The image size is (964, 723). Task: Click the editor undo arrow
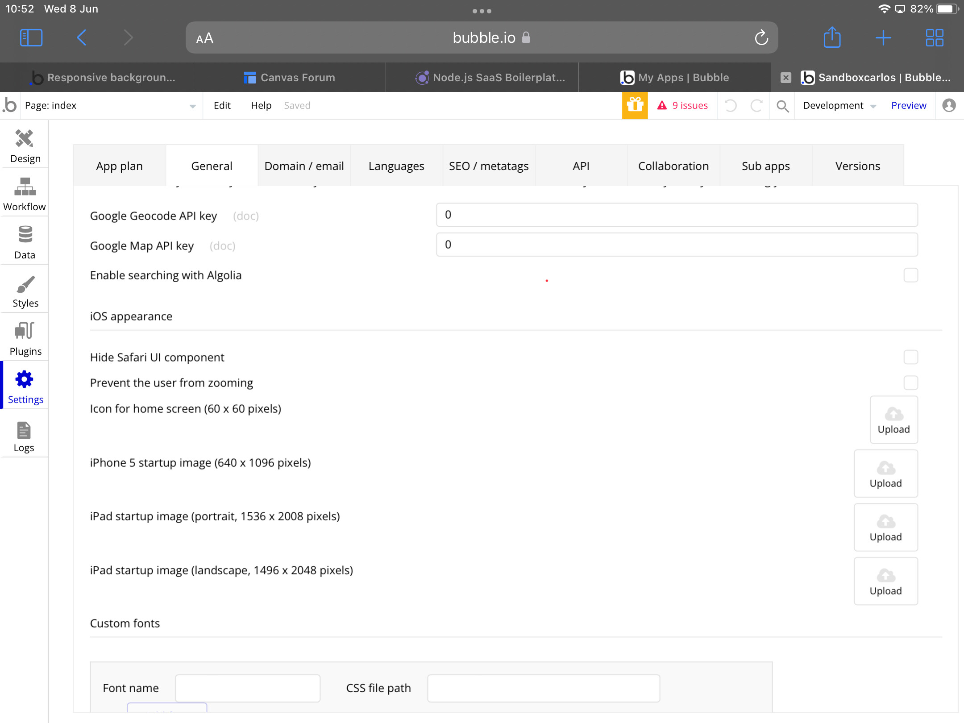click(x=731, y=105)
